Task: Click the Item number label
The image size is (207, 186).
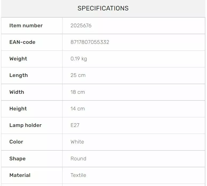Action: tap(26, 26)
